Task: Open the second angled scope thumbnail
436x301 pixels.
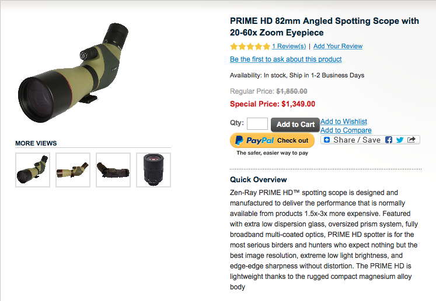Action: click(73, 169)
